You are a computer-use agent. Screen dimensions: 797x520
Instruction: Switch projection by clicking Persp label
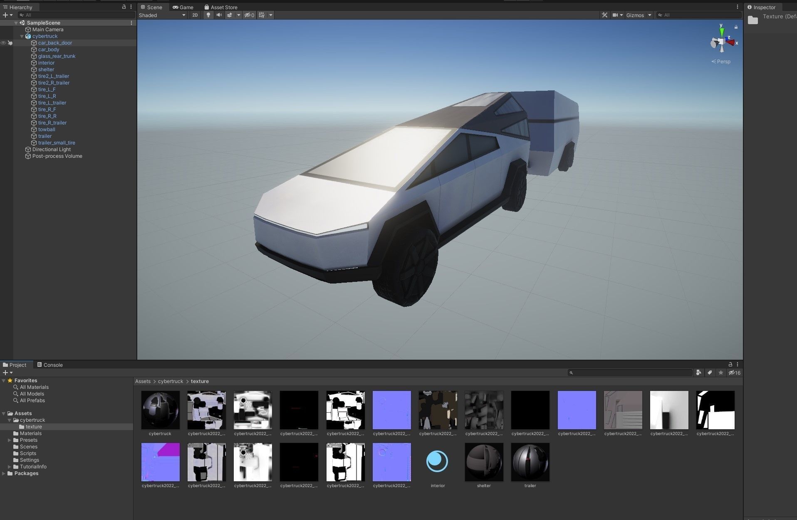(721, 61)
